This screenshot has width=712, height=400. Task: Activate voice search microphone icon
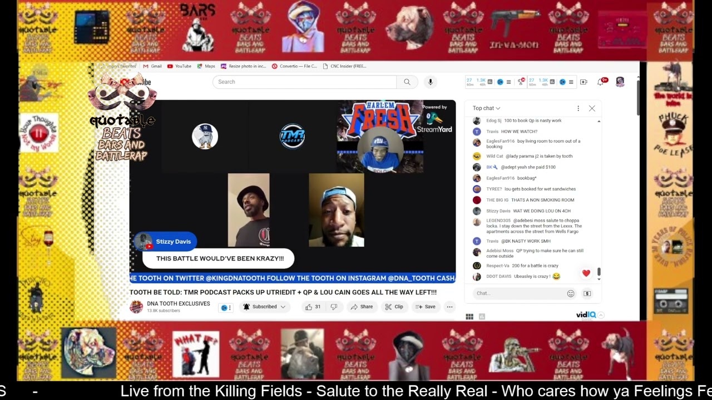coord(430,82)
